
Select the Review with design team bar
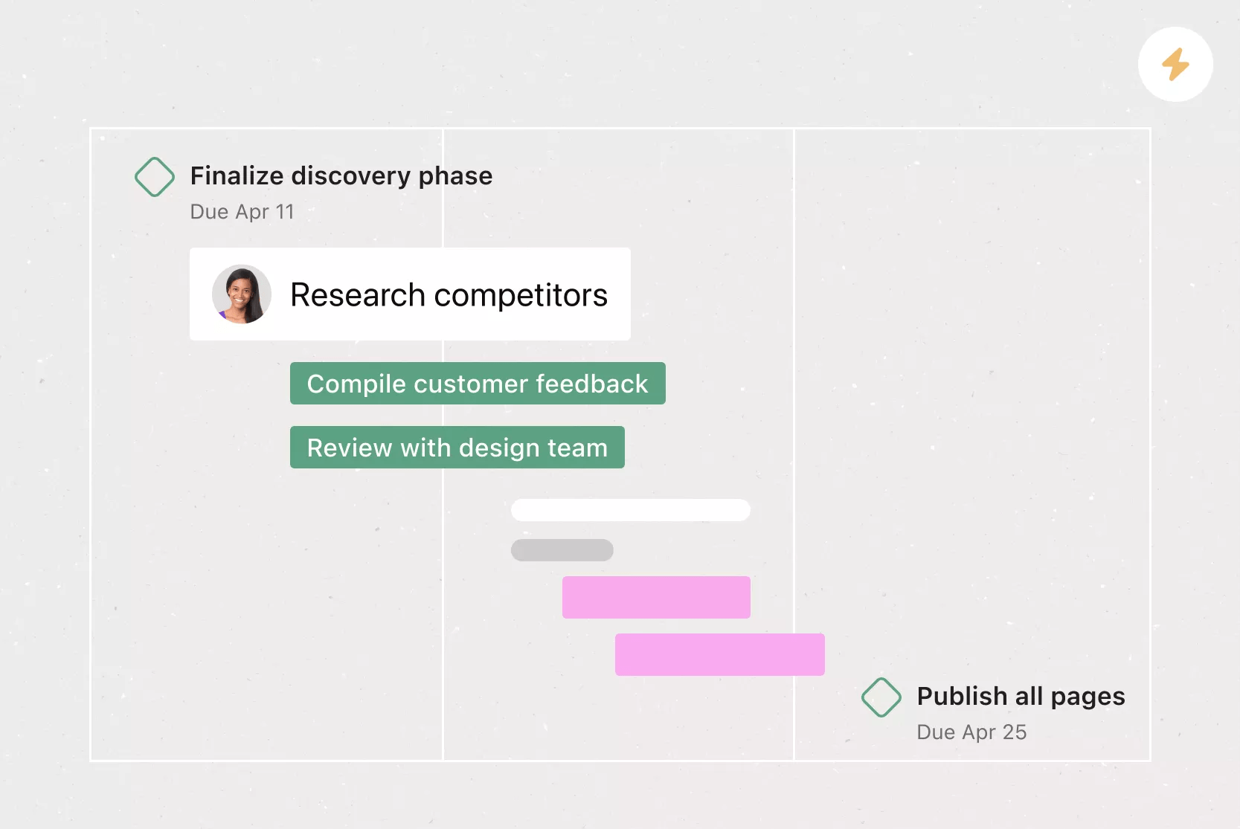tap(457, 448)
